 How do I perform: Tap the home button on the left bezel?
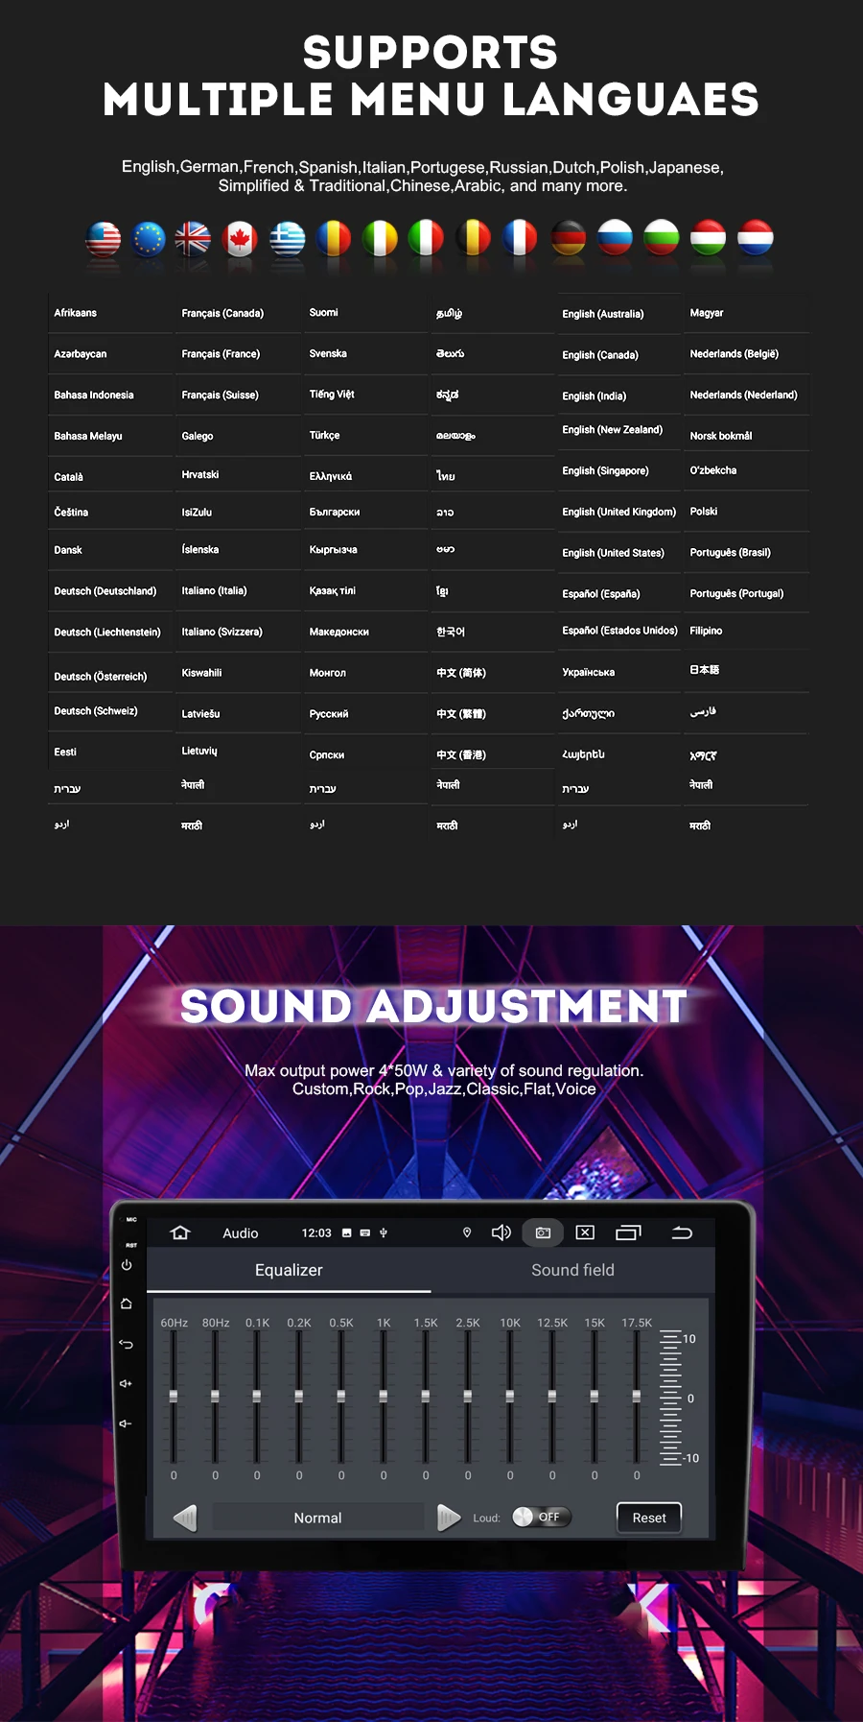(x=127, y=1304)
